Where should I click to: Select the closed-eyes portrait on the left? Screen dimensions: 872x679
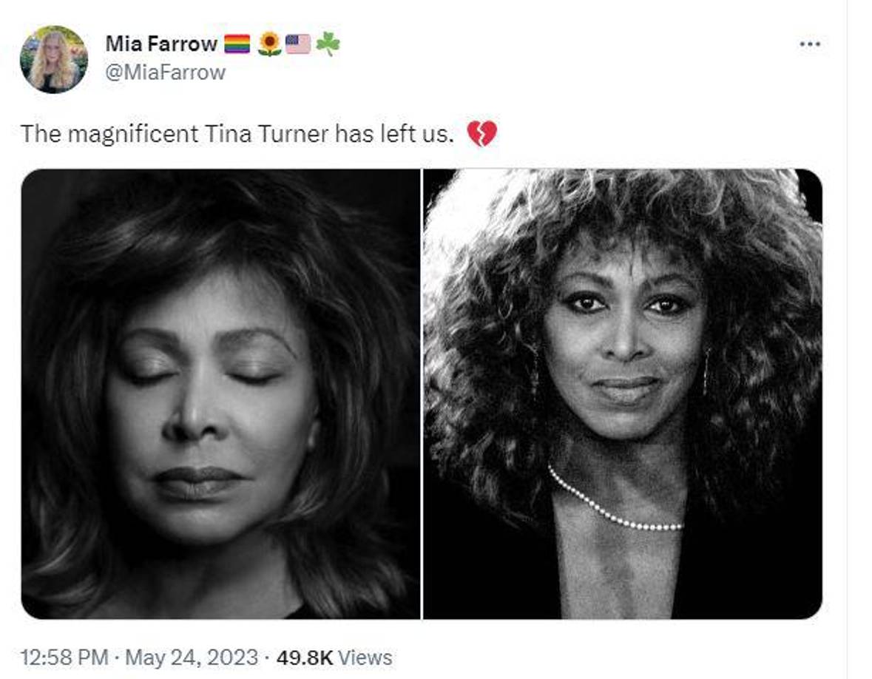coord(222,392)
